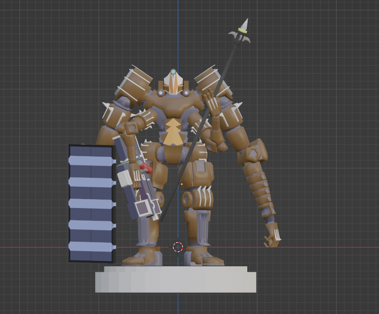Select the tan emblem on the robot's chest
379x314 pixels.
[173, 131]
